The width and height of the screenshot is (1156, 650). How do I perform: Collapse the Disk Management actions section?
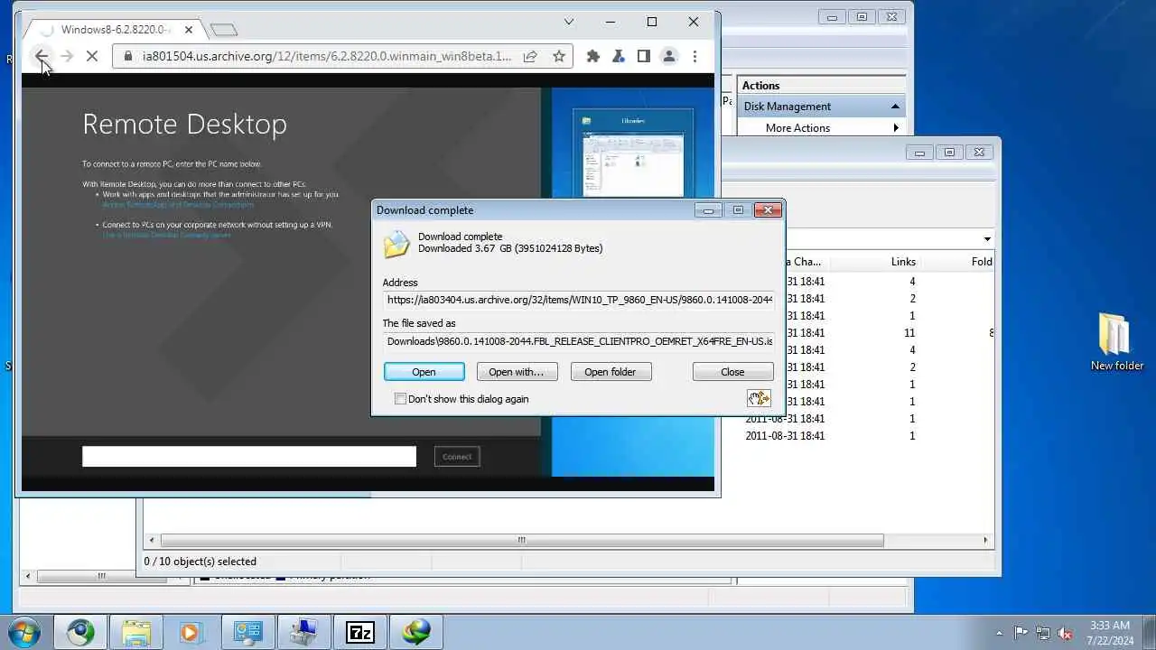click(x=895, y=107)
